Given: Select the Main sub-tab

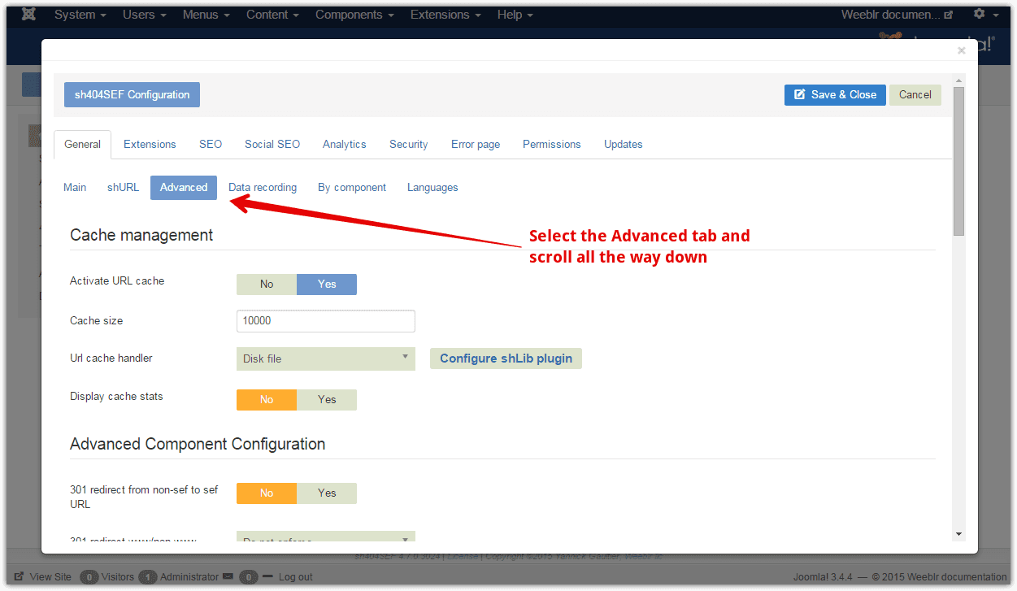Looking at the screenshot, I should [x=75, y=187].
